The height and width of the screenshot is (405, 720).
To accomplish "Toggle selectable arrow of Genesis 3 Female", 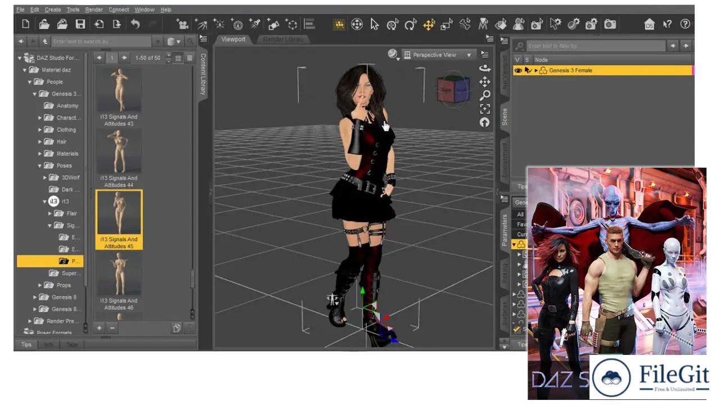I will (528, 70).
